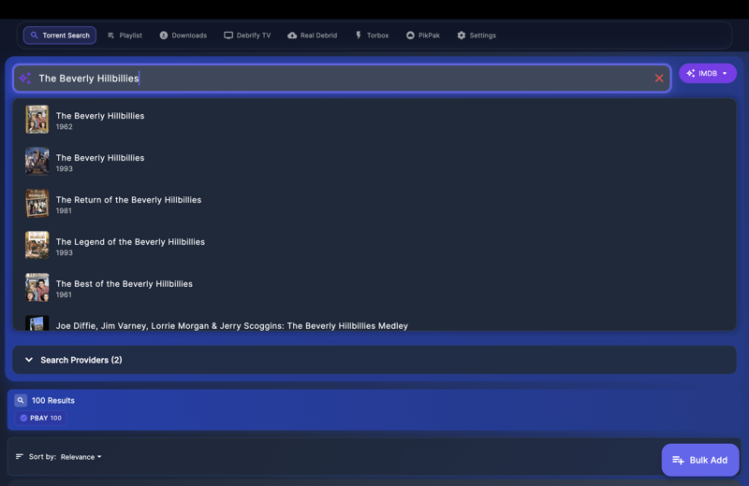749x486 pixels.
Task: Click the sparkle icon in search field
Action: point(25,79)
